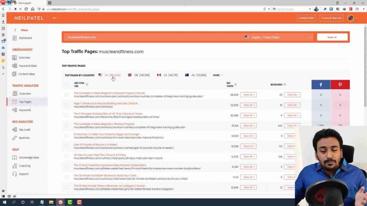Select the CA country tab
Viewport: 367px width, 206px height.
point(167,75)
